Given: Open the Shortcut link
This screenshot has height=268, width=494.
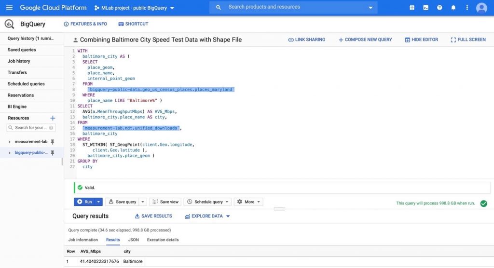Looking at the screenshot, I should click(133, 24).
